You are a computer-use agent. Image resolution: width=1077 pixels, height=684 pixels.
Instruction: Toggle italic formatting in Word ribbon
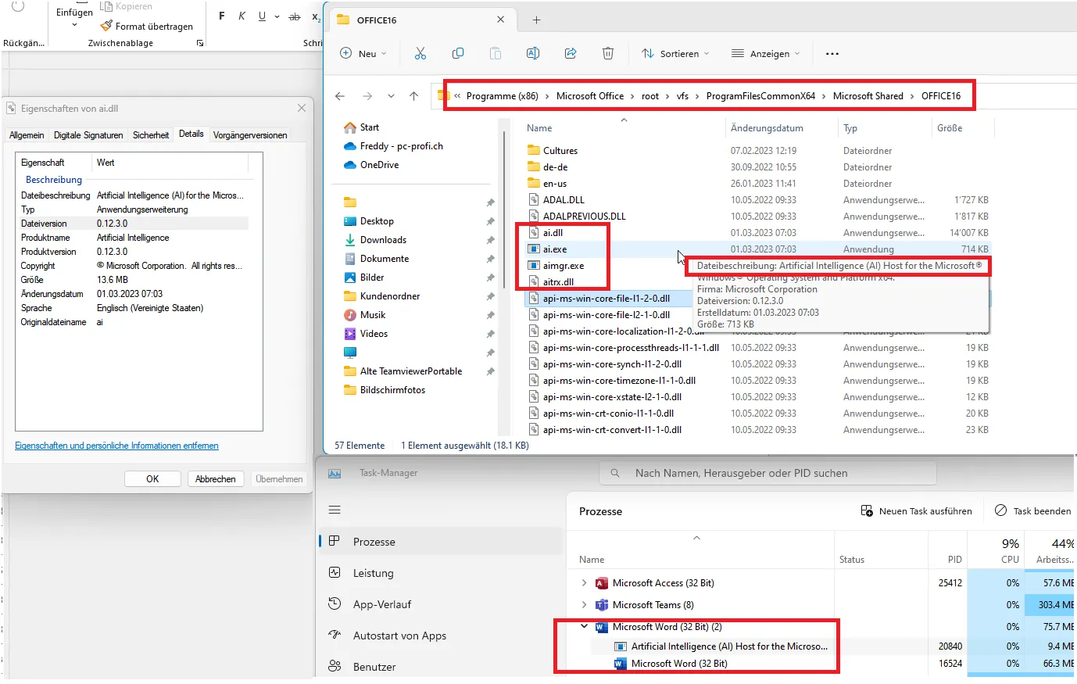pyautogui.click(x=242, y=16)
